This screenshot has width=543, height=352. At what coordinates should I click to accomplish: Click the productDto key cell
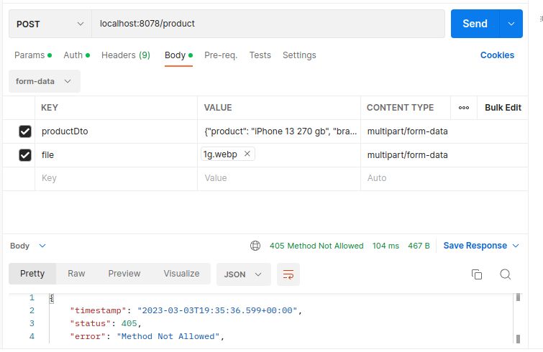(116, 131)
